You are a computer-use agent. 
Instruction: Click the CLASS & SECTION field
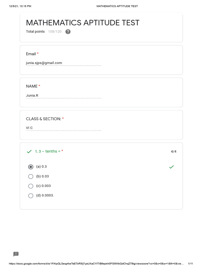click(63, 128)
